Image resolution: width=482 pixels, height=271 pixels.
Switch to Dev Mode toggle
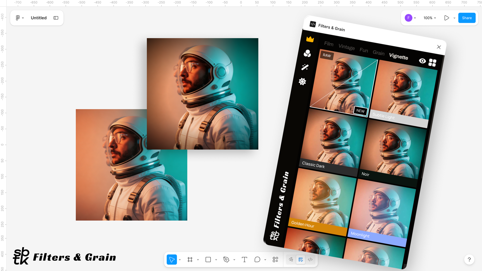(x=310, y=259)
